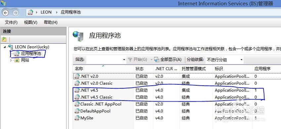The image size is (281, 129).
Task: Click the 全部显示(A) button
Action: click(x=168, y=60)
